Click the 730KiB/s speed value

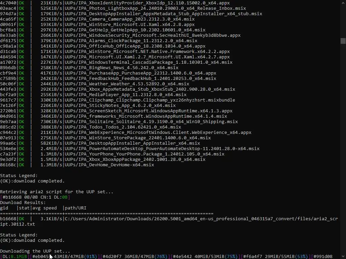tap(51, 121)
